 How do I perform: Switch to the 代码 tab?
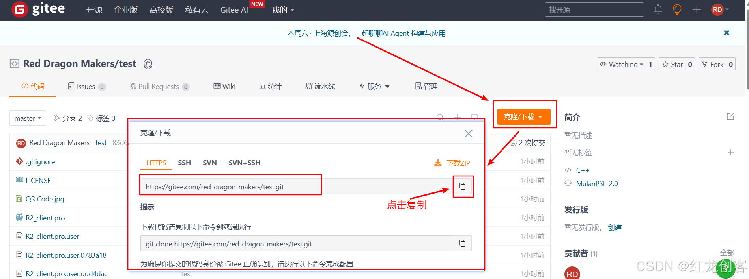(x=33, y=87)
